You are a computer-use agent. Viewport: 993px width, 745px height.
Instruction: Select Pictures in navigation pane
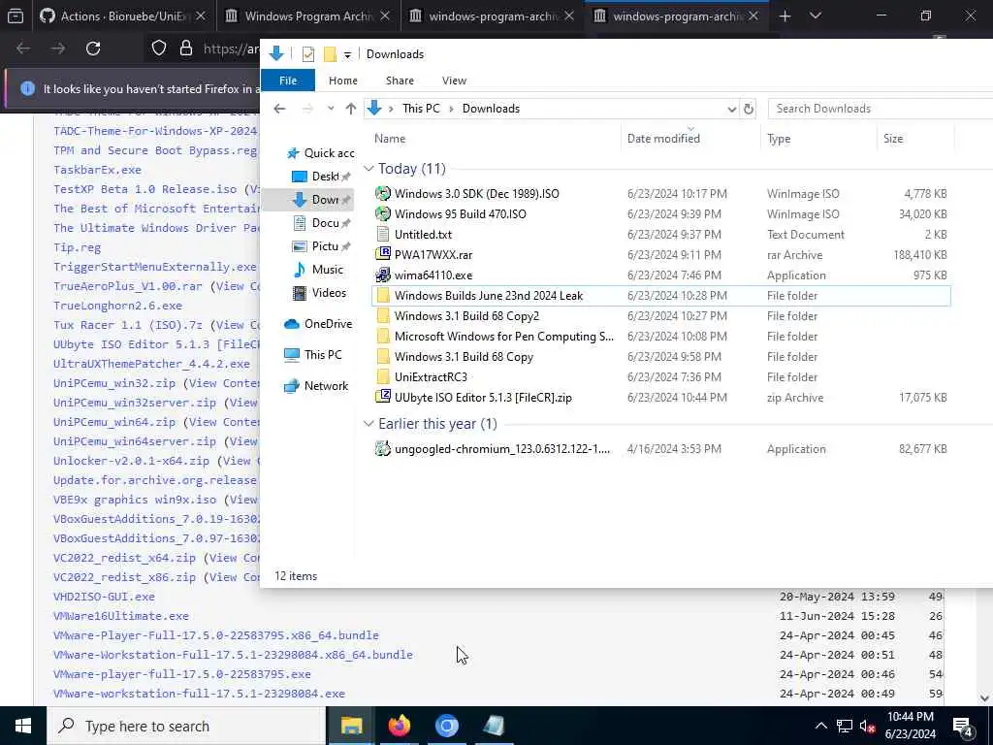click(x=320, y=246)
